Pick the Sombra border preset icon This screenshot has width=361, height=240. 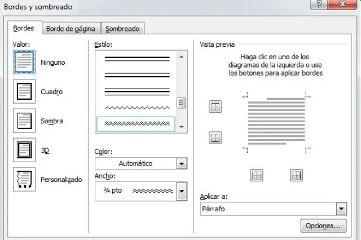pyautogui.click(x=24, y=121)
